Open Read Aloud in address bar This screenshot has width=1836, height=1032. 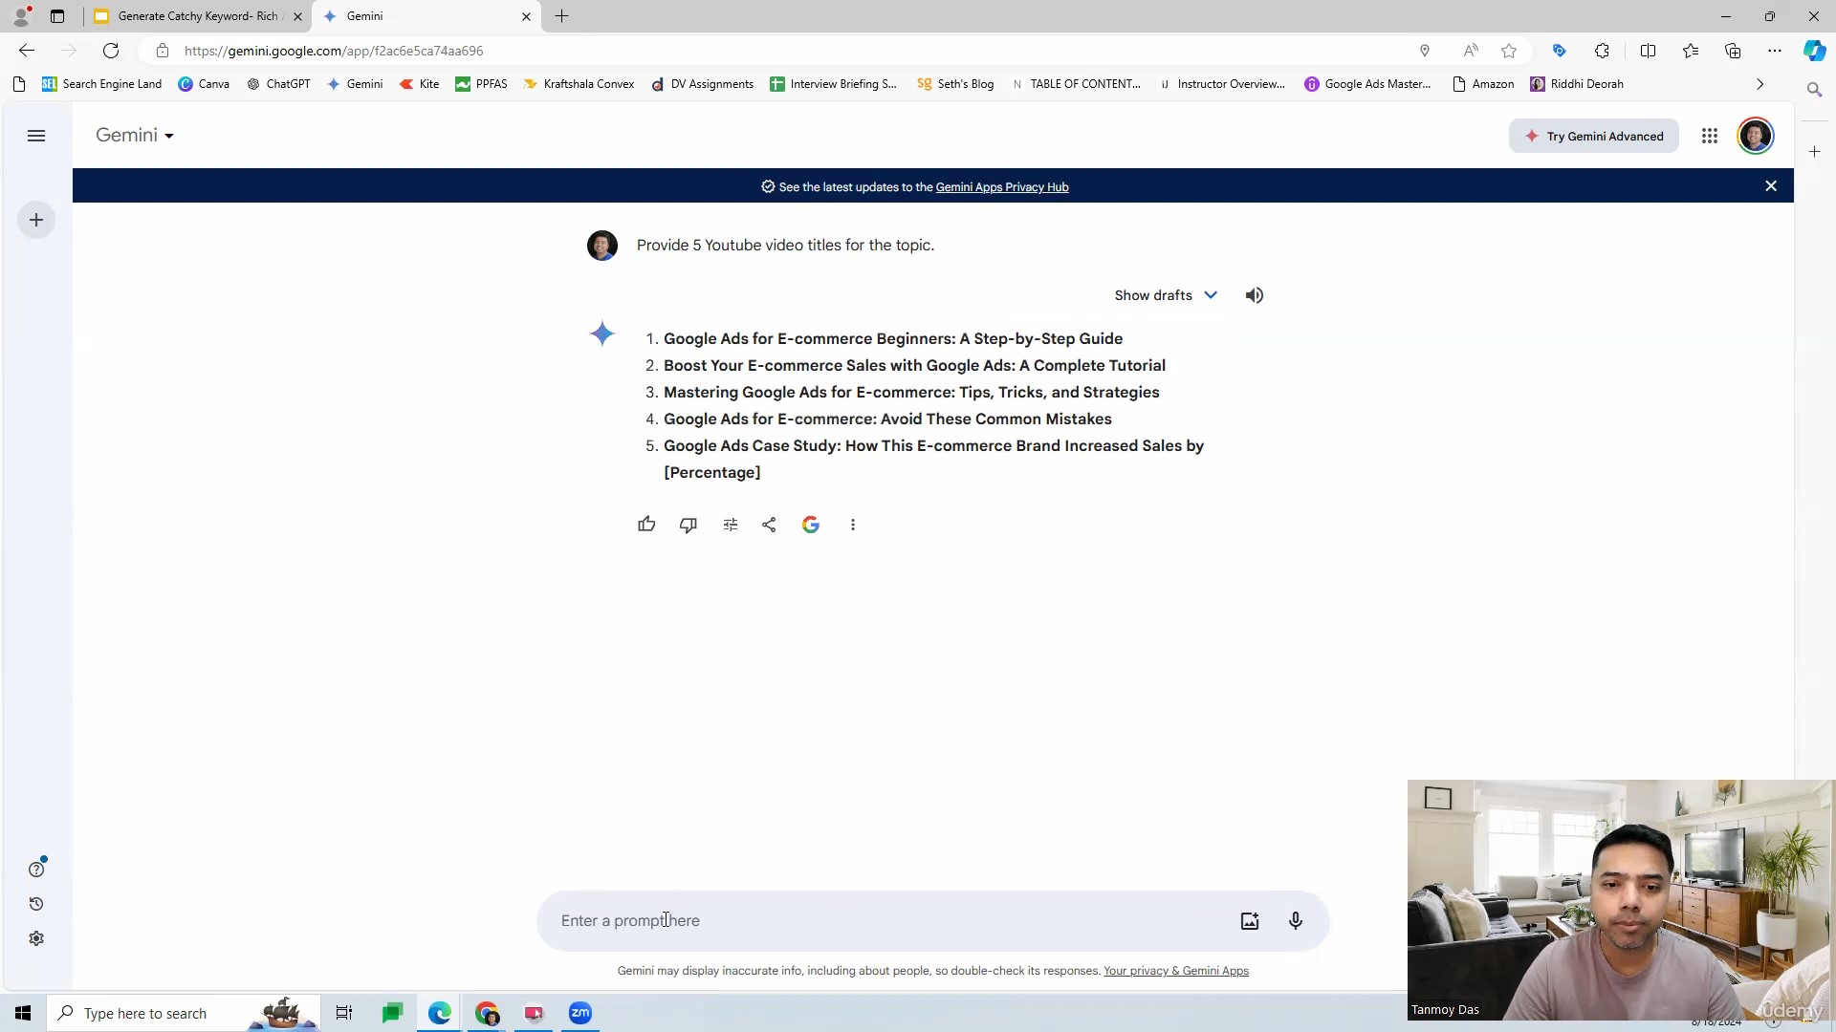point(1471,51)
